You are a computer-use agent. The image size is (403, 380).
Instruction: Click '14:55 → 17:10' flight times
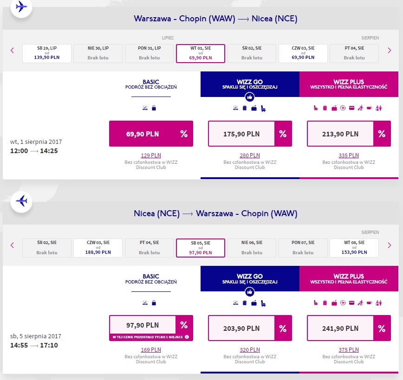pos(34,345)
